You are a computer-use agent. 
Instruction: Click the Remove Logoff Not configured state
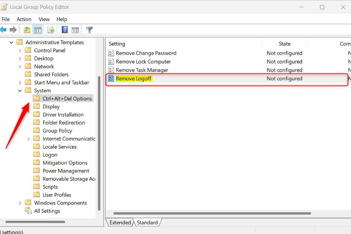coord(285,78)
